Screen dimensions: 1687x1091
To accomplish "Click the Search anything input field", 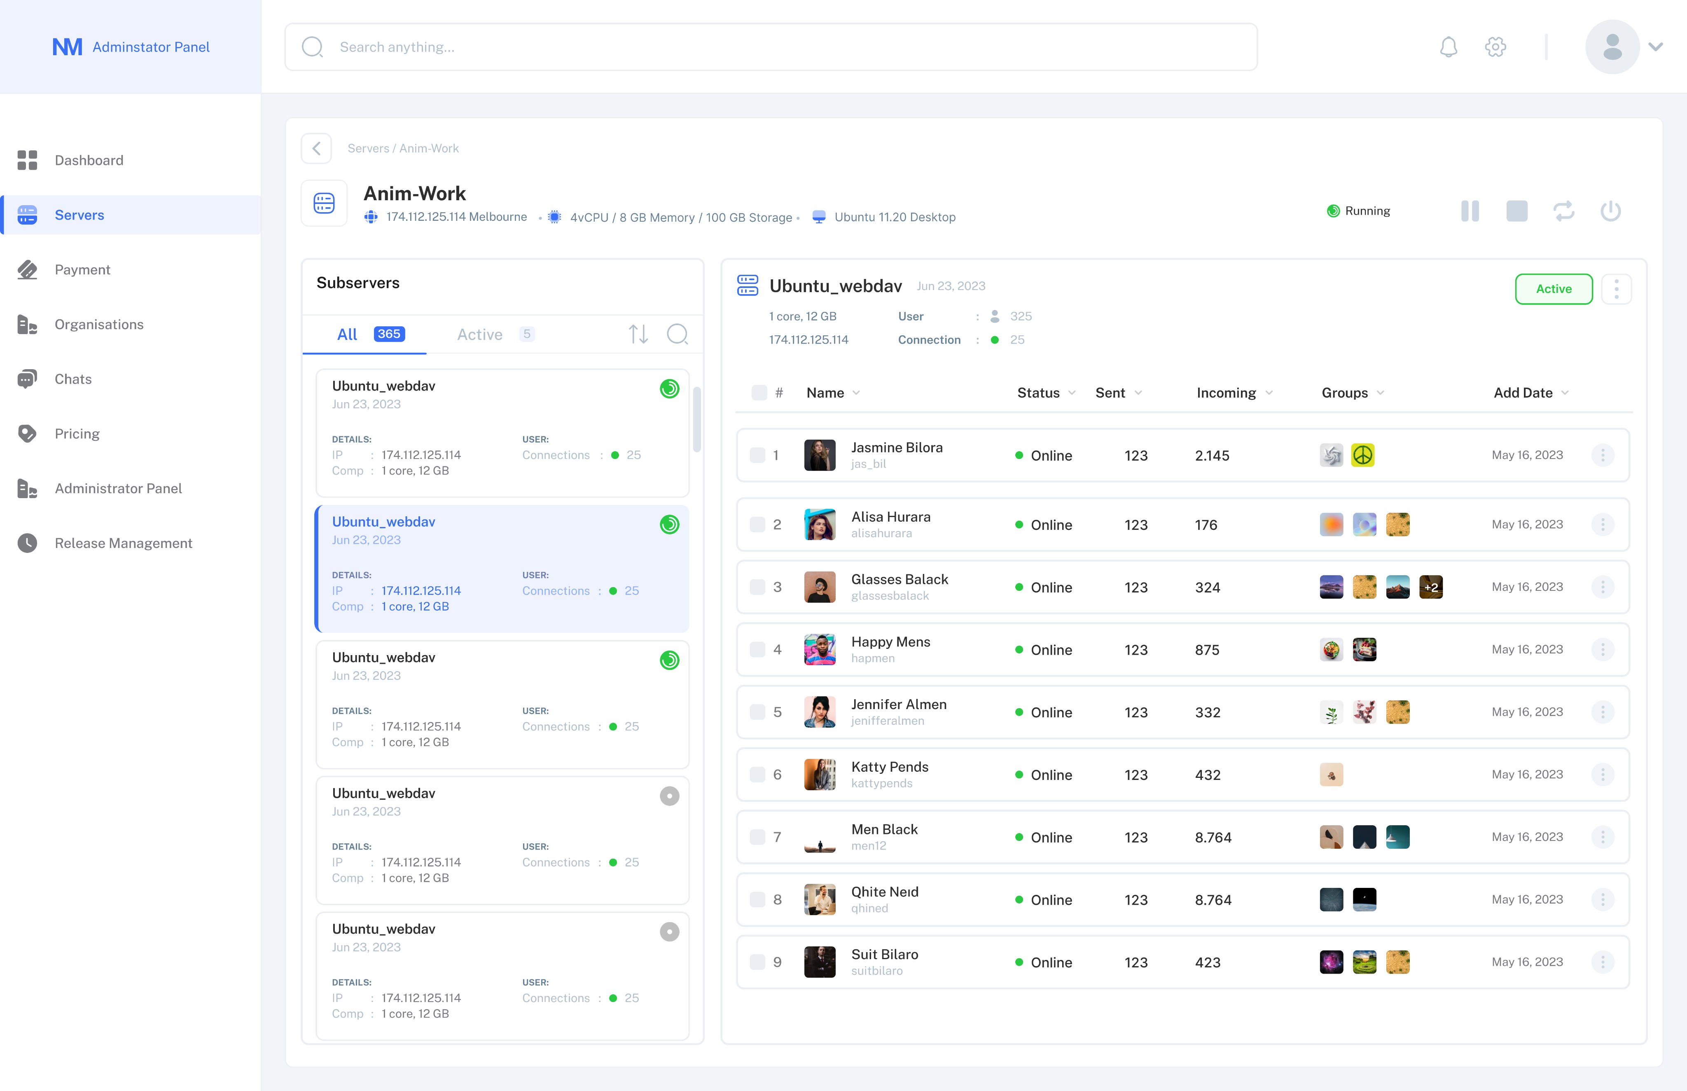I will pyautogui.click(x=771, y=47).
